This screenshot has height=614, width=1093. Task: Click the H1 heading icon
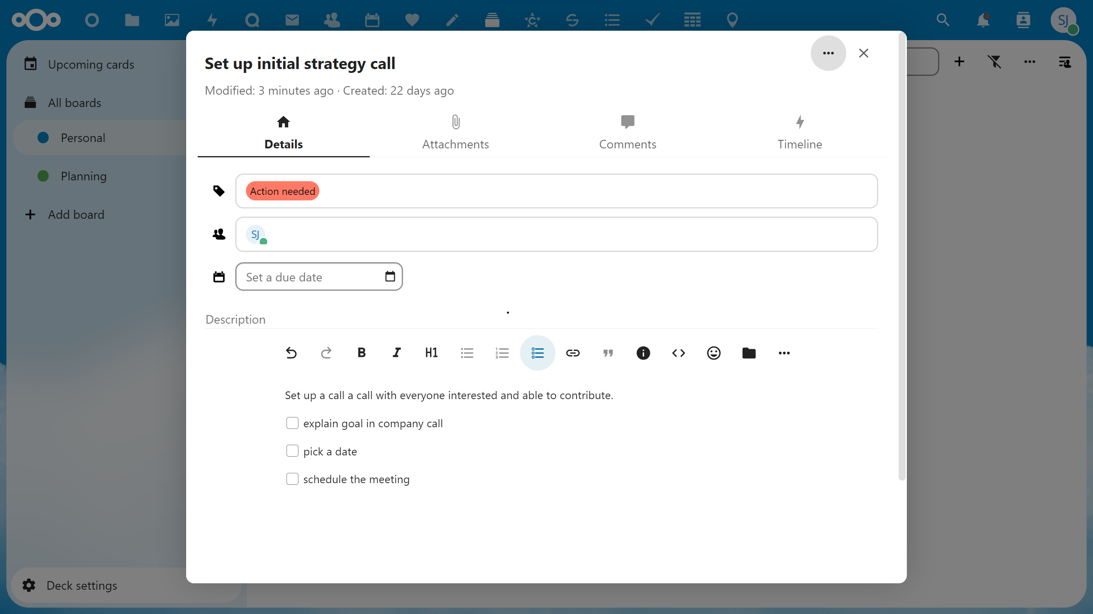[432, 353]
